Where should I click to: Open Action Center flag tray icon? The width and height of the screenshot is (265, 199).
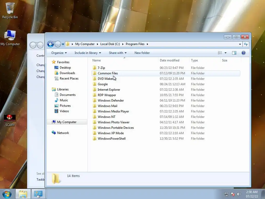(x=233, y=194)
